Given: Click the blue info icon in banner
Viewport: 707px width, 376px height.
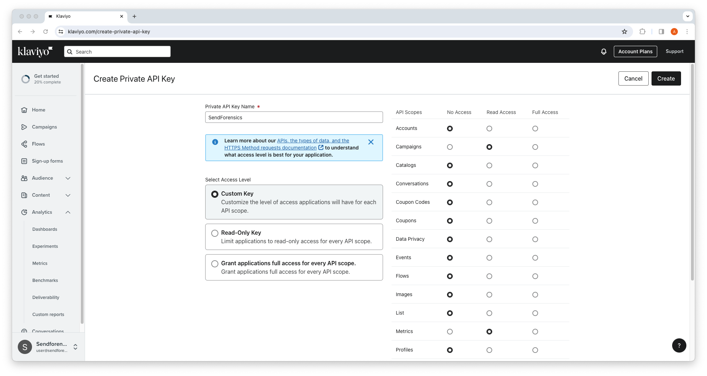Looking at the screenshot, I should pos(215,142).
